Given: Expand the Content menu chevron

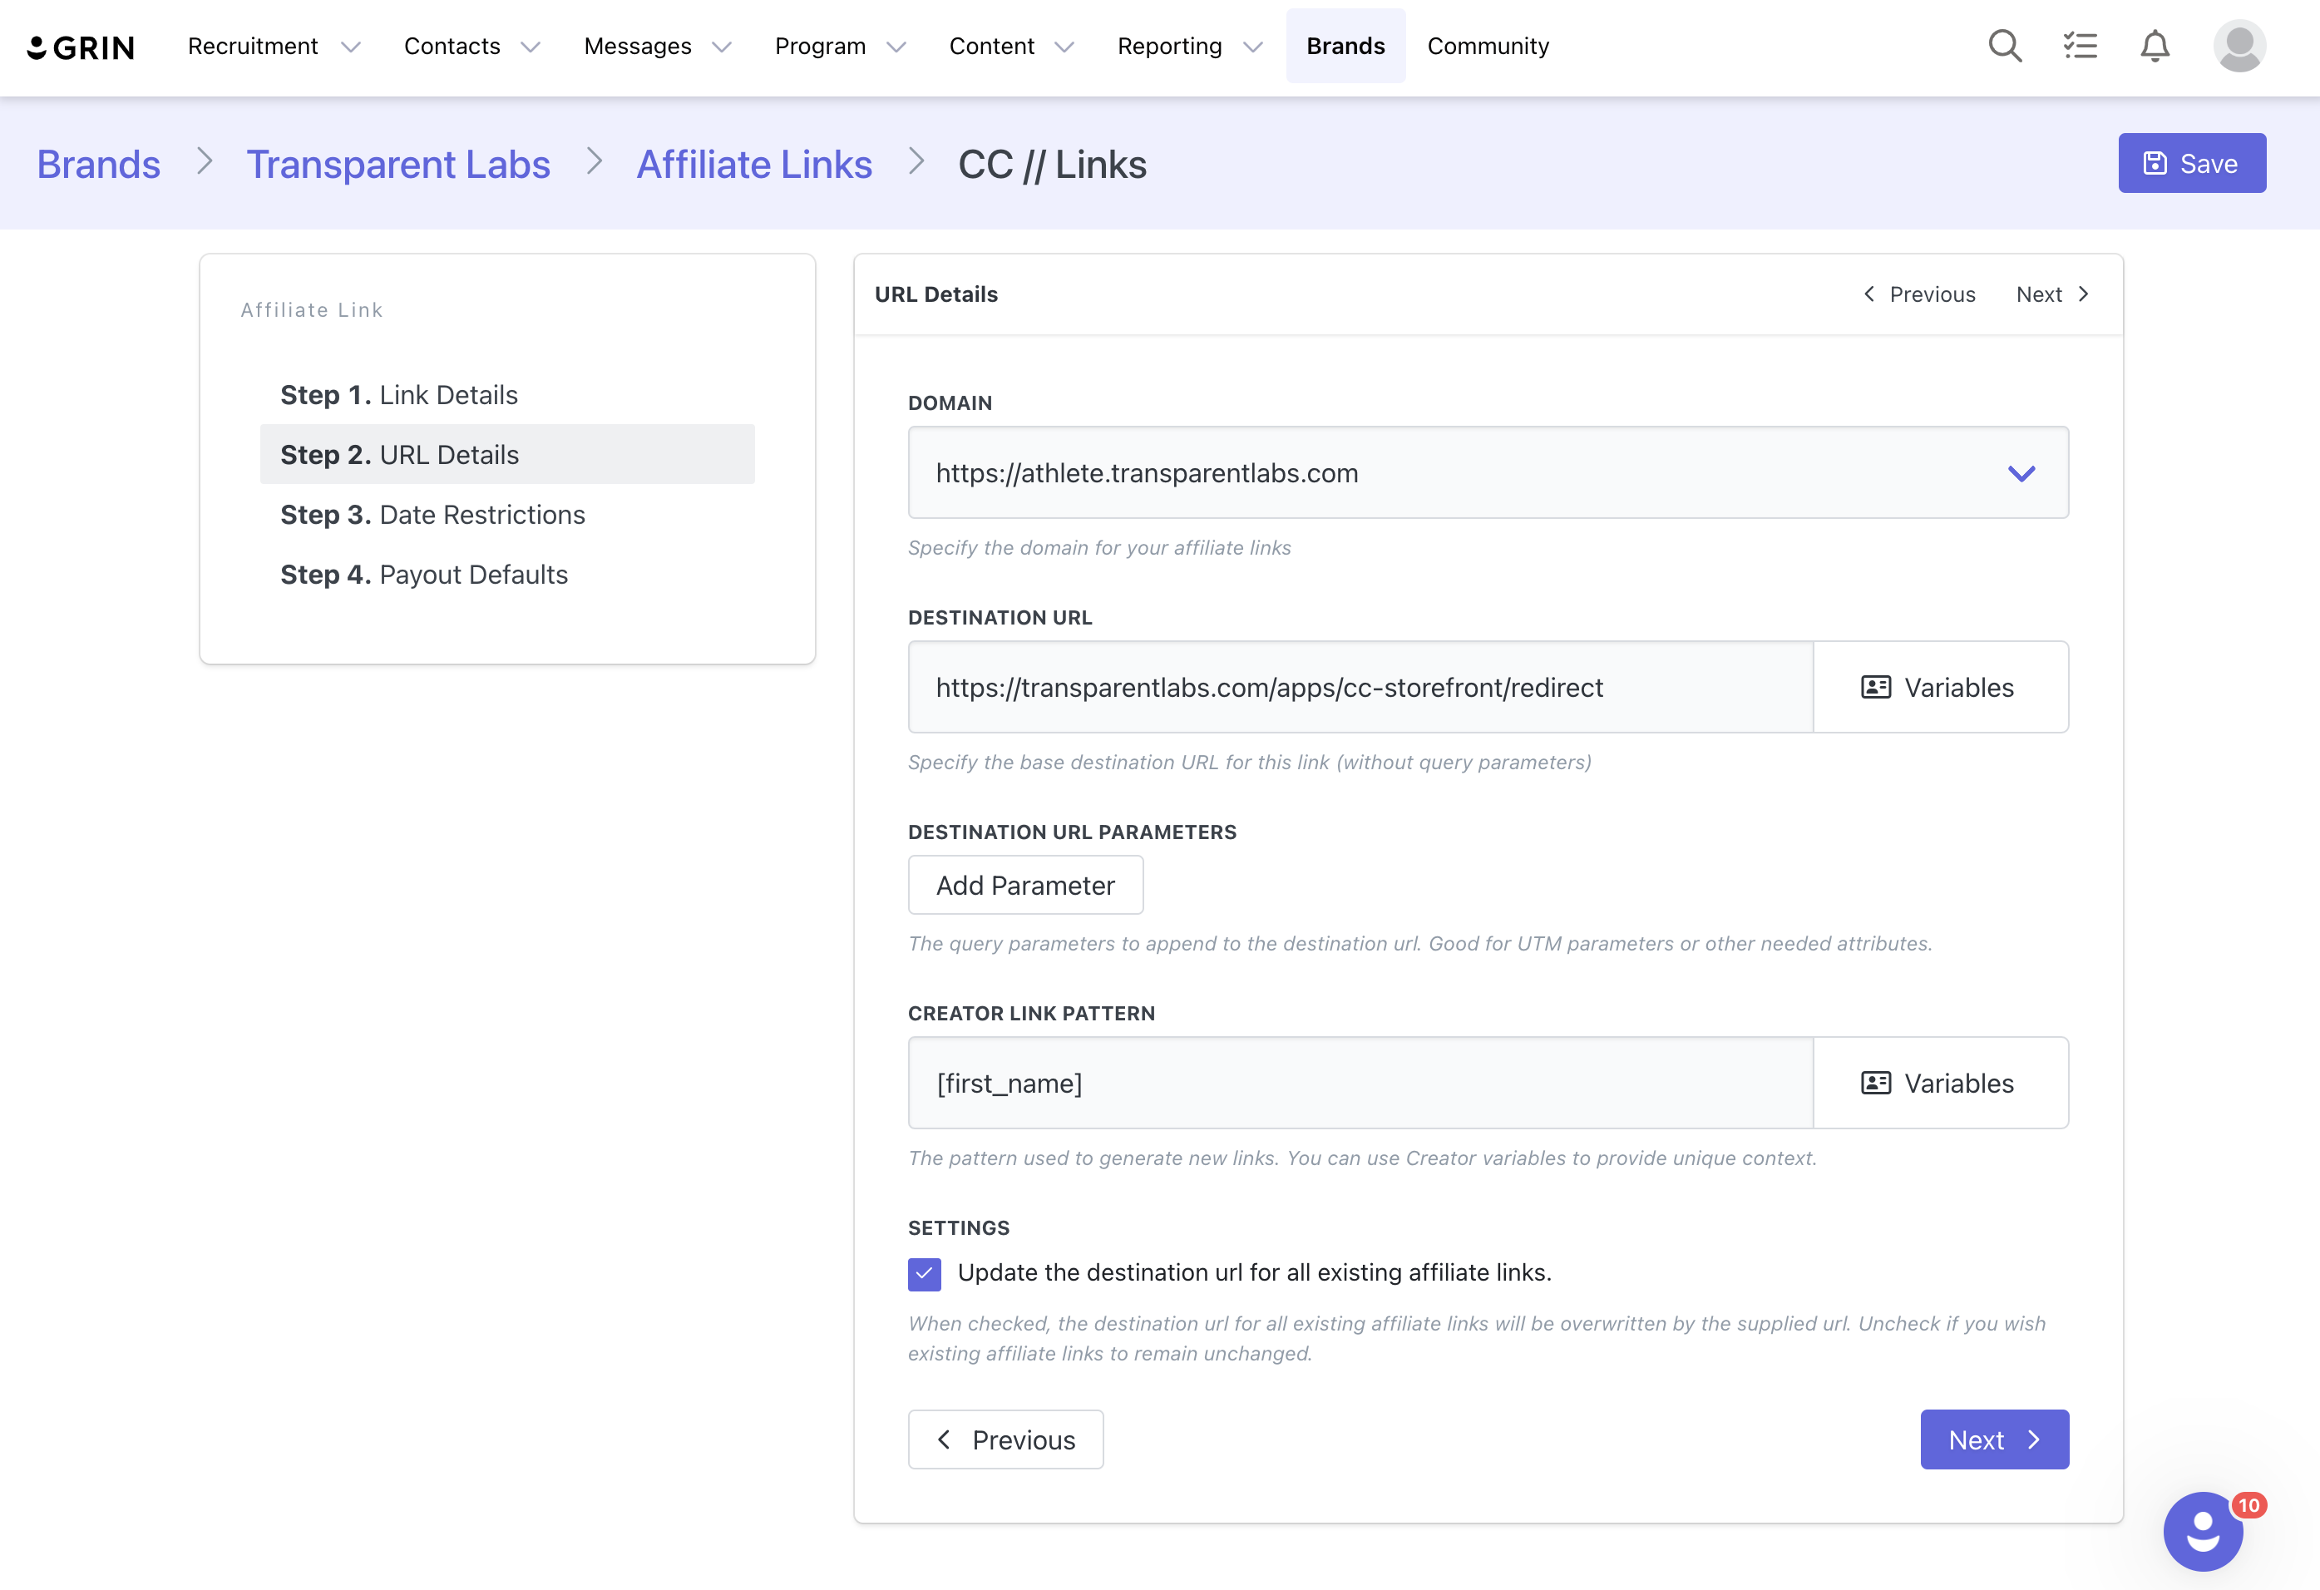Looking at the screenshot, I should (1064, 47).
